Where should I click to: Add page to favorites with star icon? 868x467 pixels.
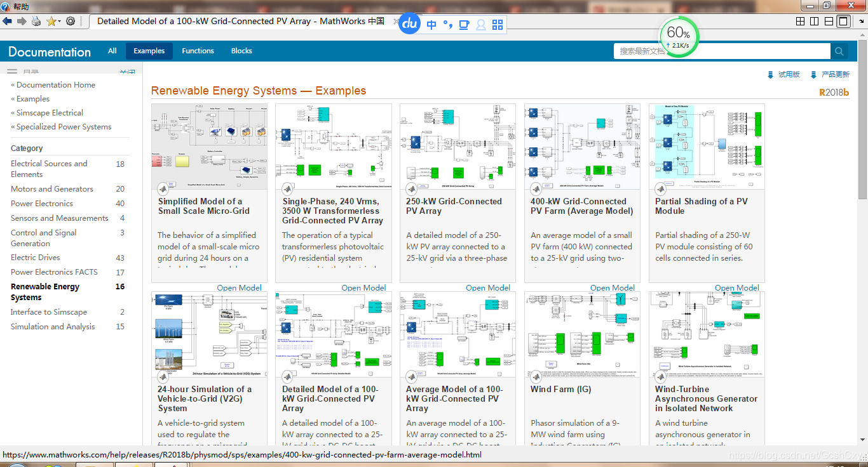tap(51, 21)
